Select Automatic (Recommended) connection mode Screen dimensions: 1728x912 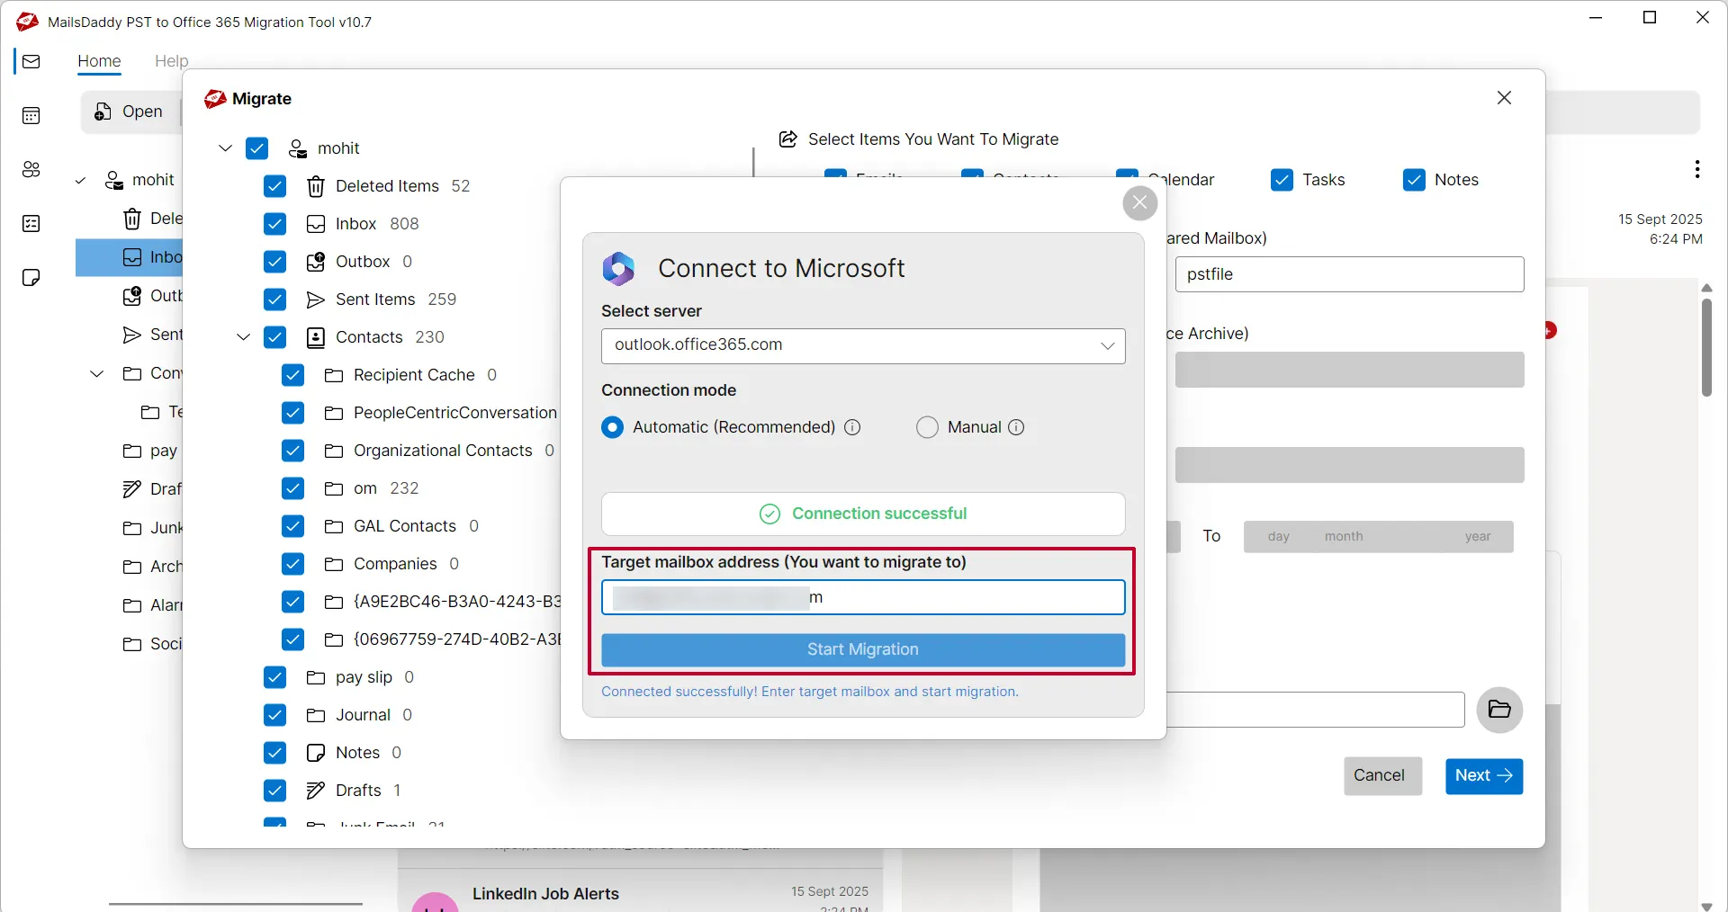pos(613,427)
